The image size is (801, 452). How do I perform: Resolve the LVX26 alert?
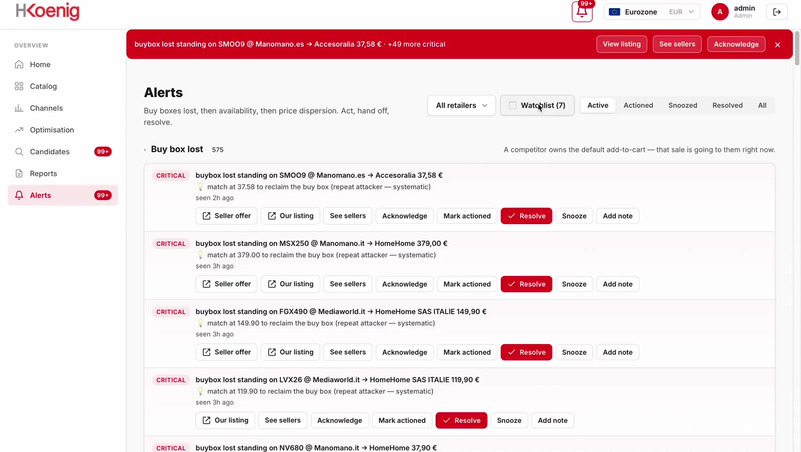[461, 420]
